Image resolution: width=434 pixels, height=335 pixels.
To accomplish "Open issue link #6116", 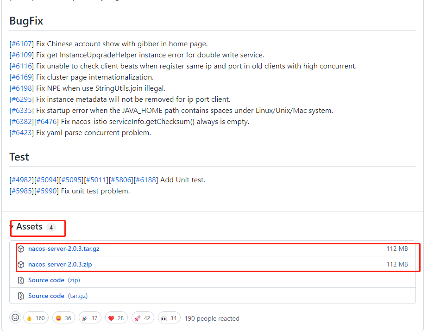I will pyautogui.click(x=22, y=66).
